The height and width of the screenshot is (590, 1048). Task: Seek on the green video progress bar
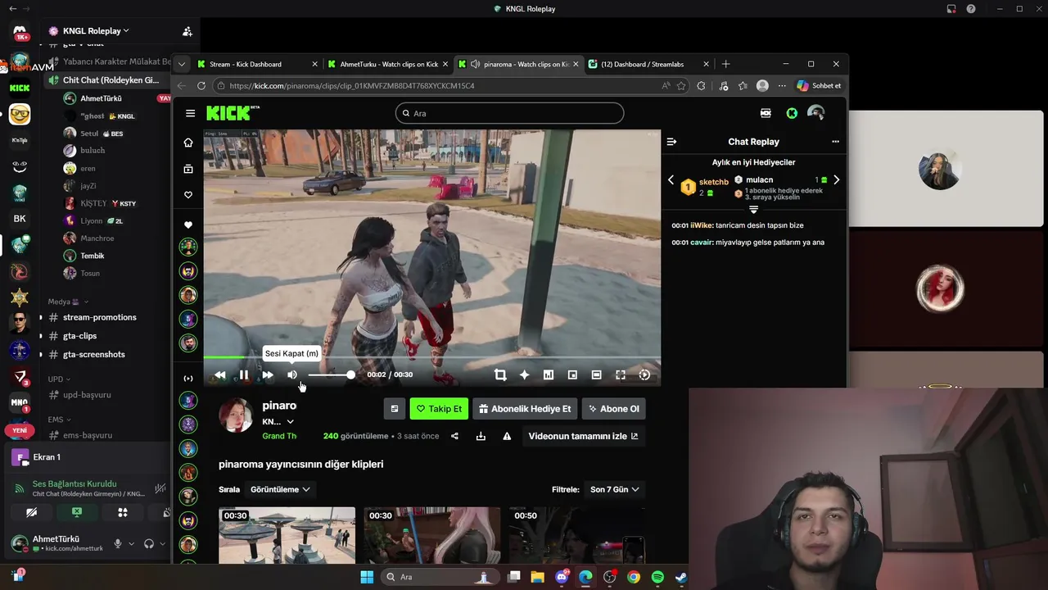click(432, 357)
